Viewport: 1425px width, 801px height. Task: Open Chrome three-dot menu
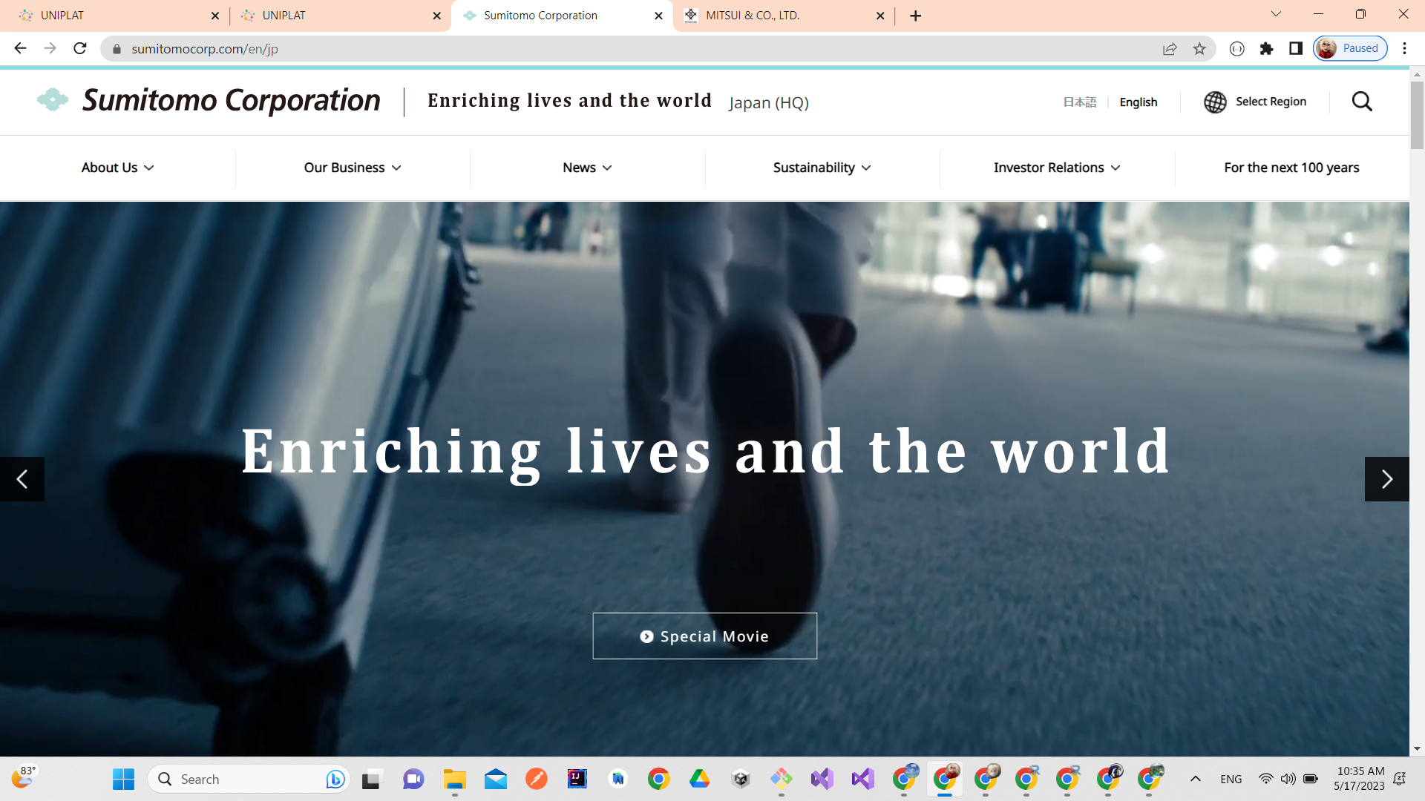click(1404, 49)
